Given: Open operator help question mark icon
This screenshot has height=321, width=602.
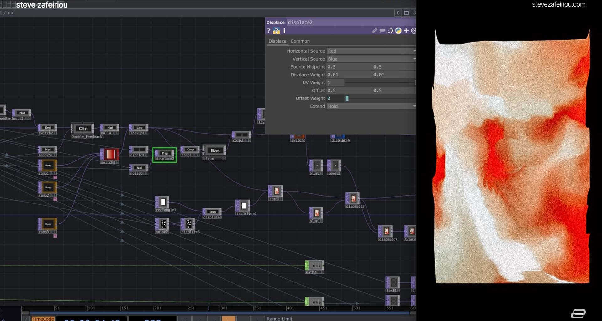Looking at the screenshot, I should click(268, 31).
